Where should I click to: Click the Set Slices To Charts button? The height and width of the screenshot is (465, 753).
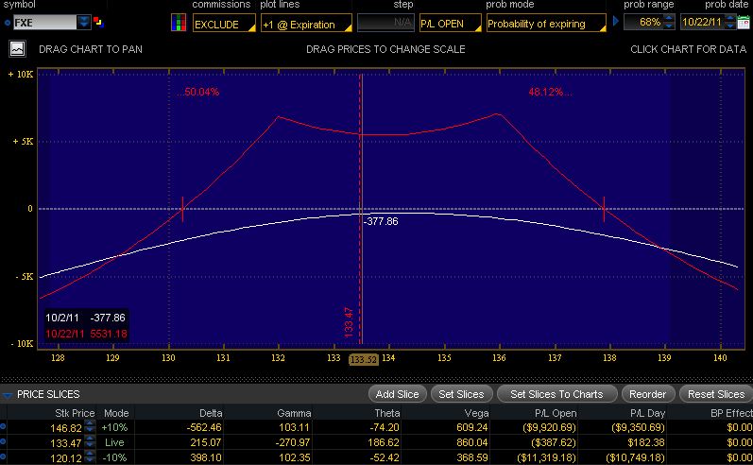coord(556,394)
